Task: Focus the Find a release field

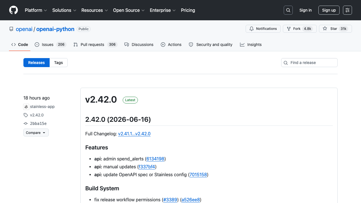Action: (309, 63)
